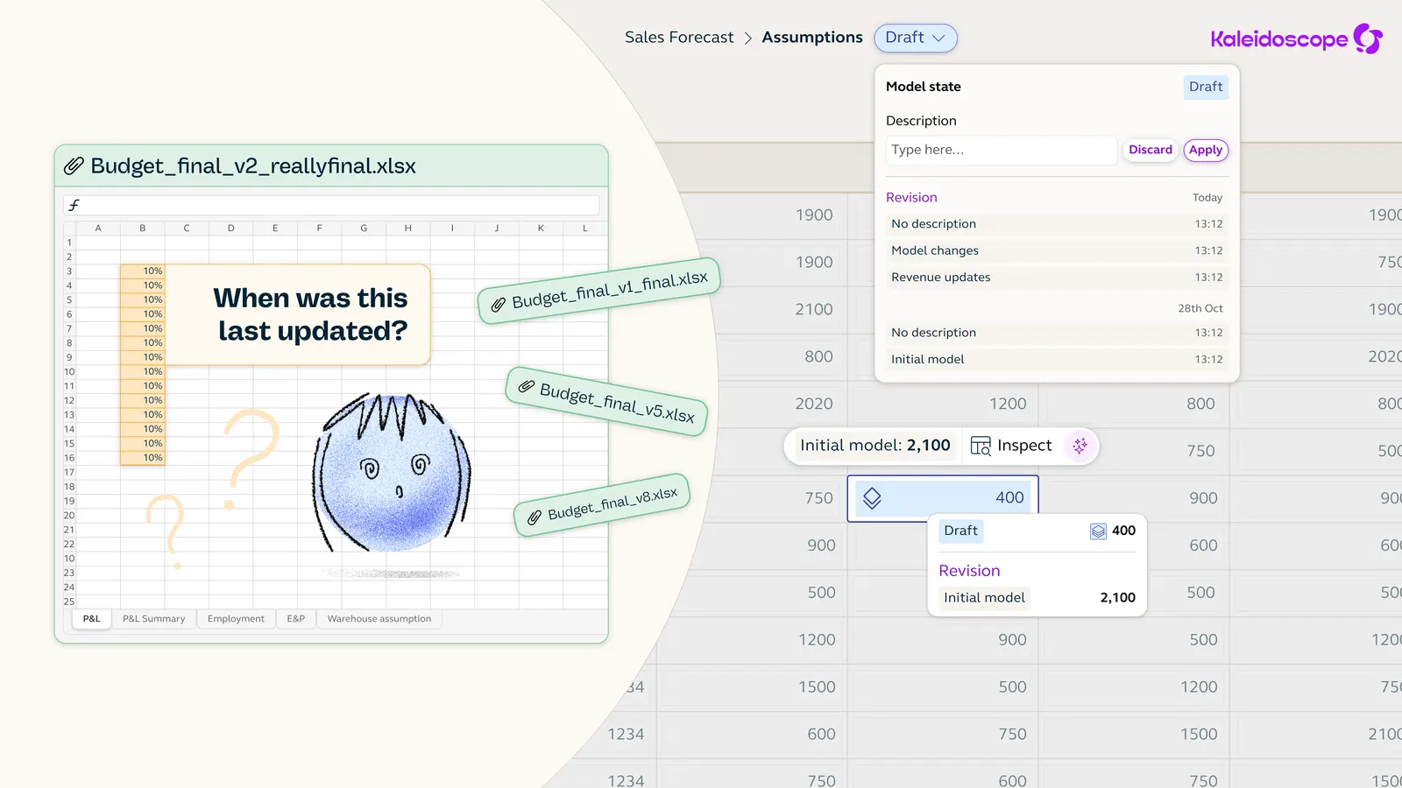Switch to the E&P sheet tab
The width and height of the screenshot is (1402, 788).
pyautogui.click(x=296, y=619)
